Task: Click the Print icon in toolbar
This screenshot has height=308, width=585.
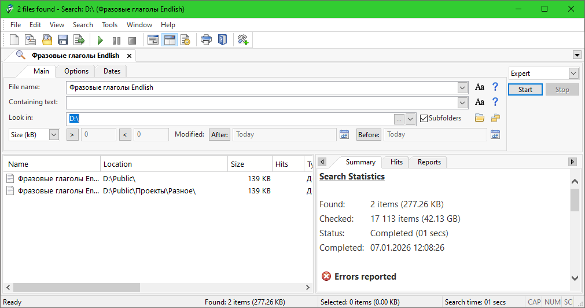Action: pos(206,40)
